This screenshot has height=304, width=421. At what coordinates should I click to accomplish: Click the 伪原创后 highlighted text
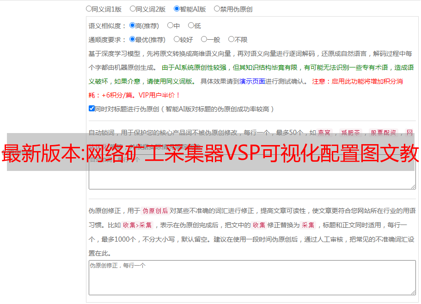pos(155,211)
